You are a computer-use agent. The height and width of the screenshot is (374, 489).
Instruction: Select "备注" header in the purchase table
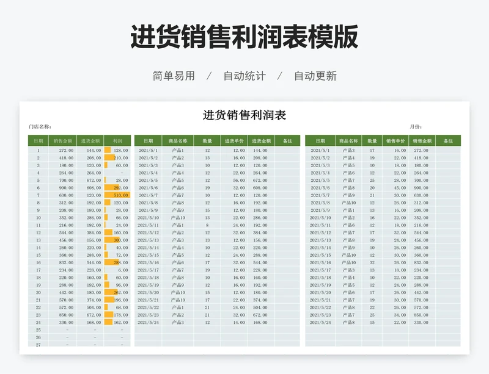coord(287,141)
